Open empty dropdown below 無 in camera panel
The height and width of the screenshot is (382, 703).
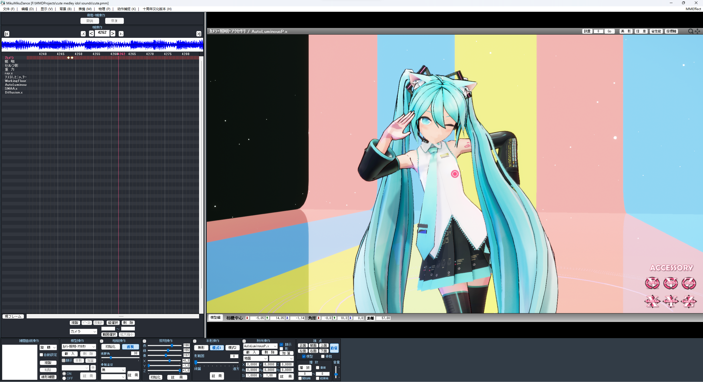[113, 377]
